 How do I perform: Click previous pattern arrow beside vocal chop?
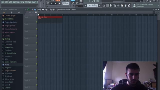pyautogui.click(x=85, y=5)
